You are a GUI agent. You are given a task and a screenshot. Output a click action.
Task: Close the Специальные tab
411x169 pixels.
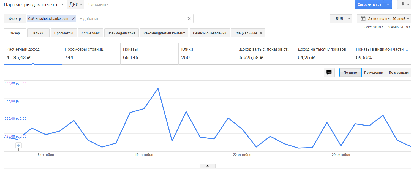[x=261, y=33]
